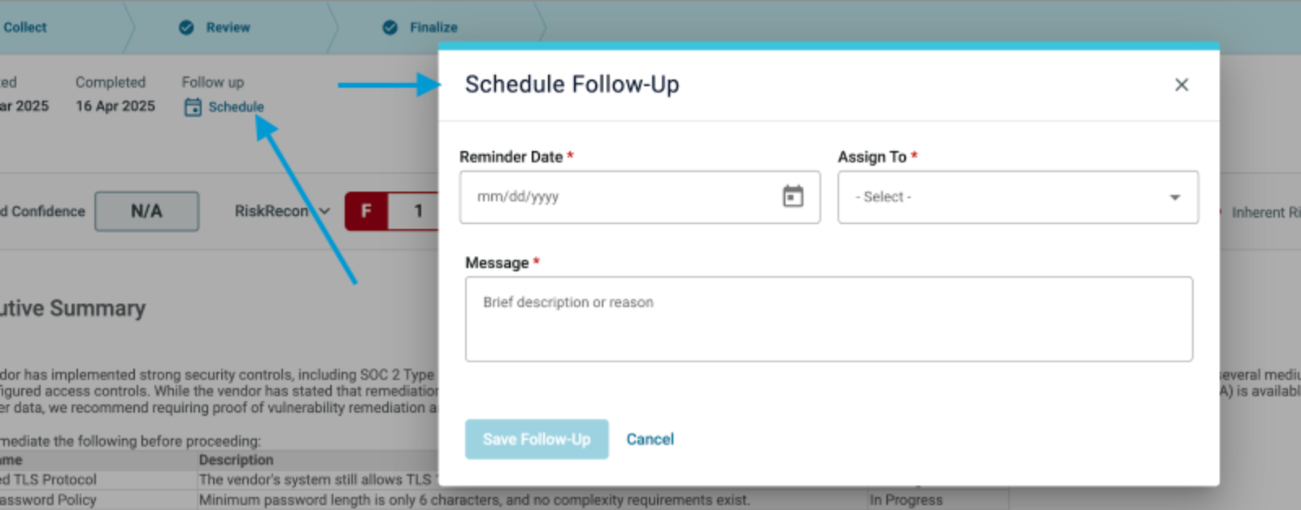The width and height of the screenshot is (1301, 510).
Task: Select the RiskRecon label
Action: point(272,211)
